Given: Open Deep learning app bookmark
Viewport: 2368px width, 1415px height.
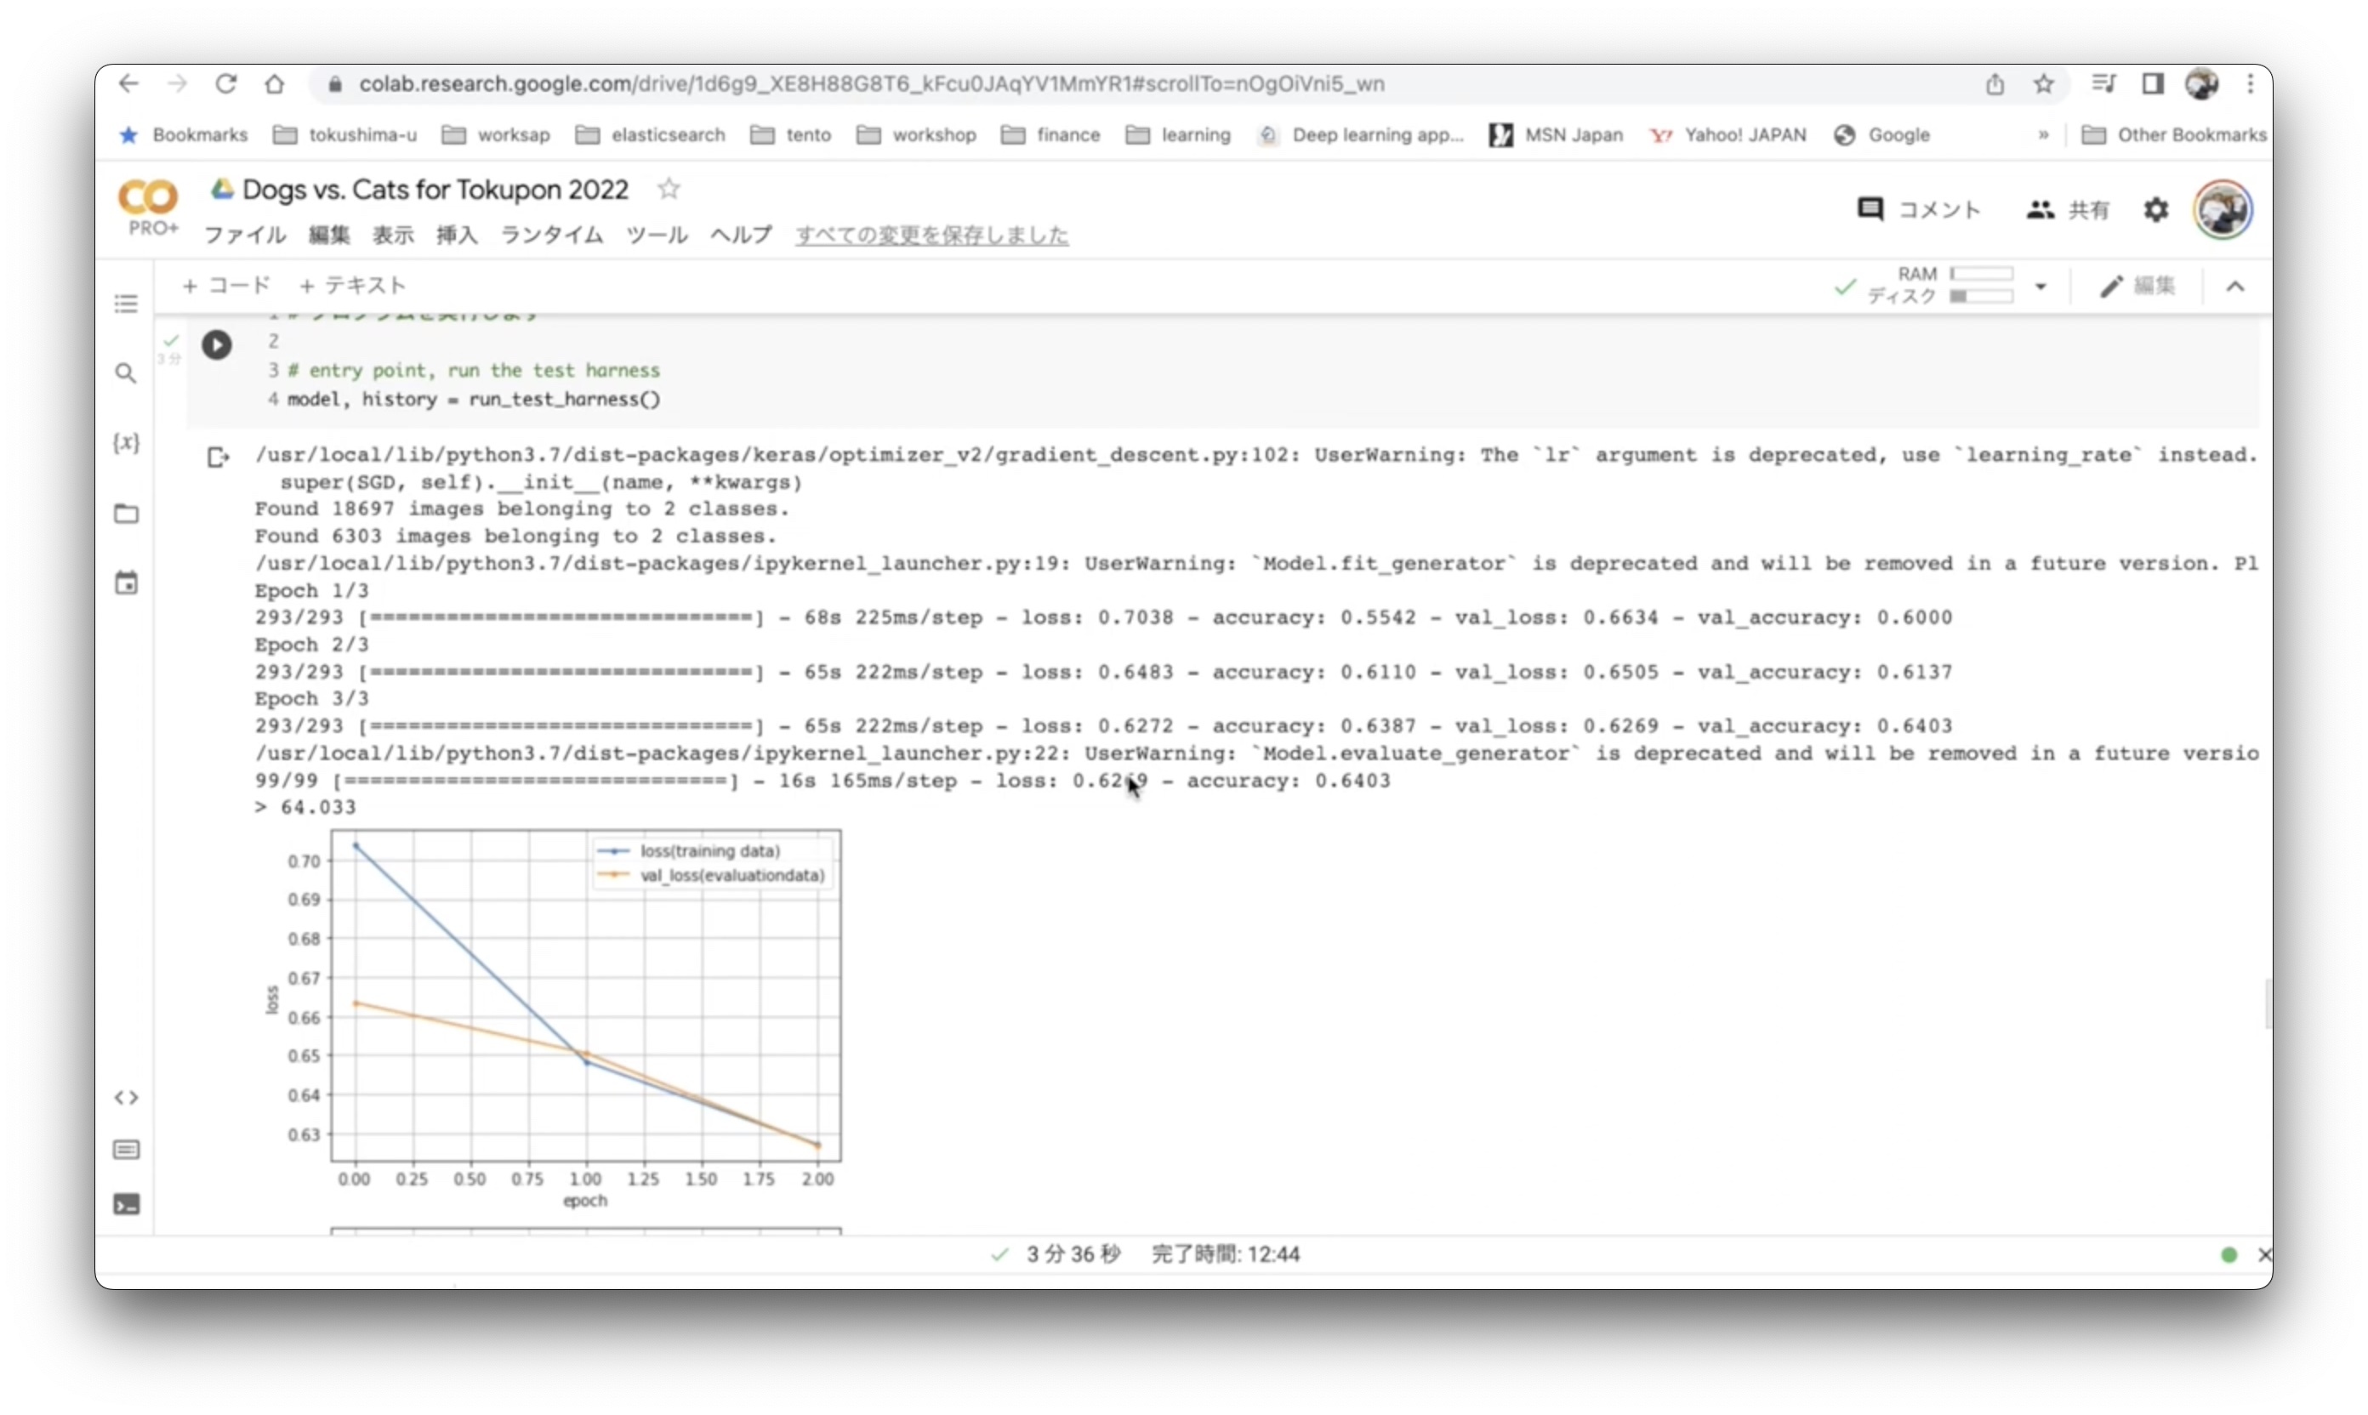Looking at the screenshot, I should [x=1360, y=134].
